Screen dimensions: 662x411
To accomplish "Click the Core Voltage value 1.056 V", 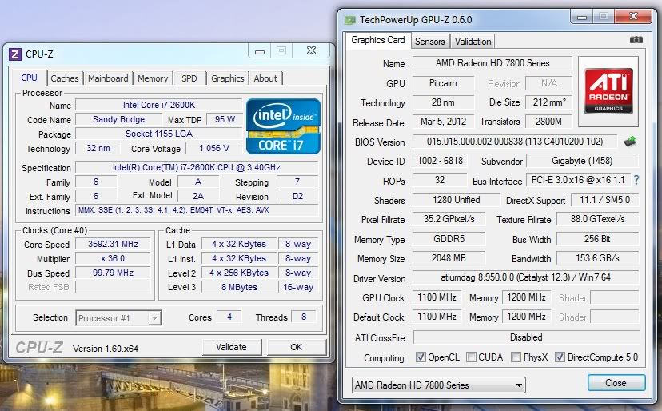I will [214, 148].
